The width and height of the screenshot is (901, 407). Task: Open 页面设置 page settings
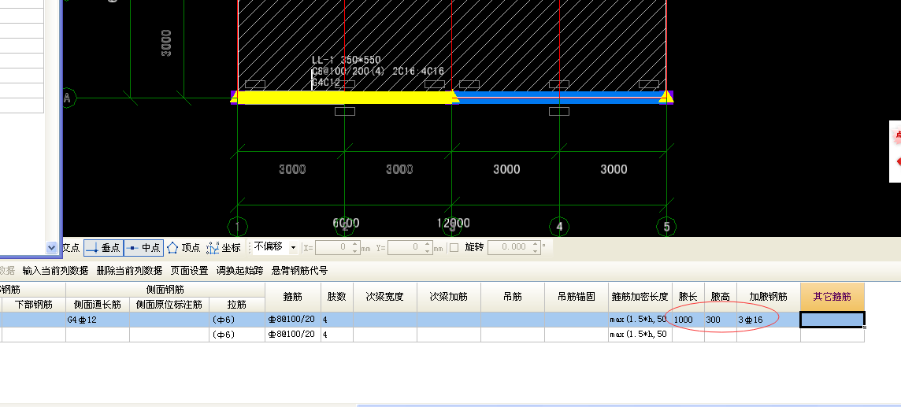189,270
